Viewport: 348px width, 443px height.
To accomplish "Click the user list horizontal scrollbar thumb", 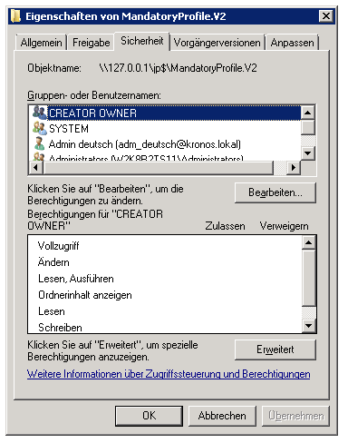I will point(159,167).
